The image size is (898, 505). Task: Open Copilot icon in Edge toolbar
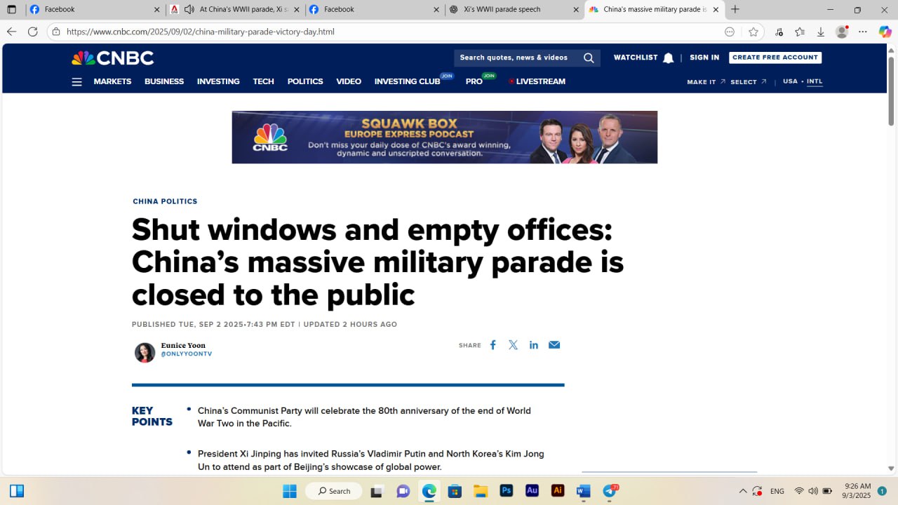885,32
